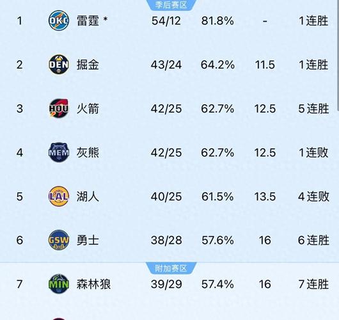Image resolution: width=339 pixels, height=320 pixels.
Task: Click the 附加赛区 section label
Action: pyautogui.click(x=171, y=268)
